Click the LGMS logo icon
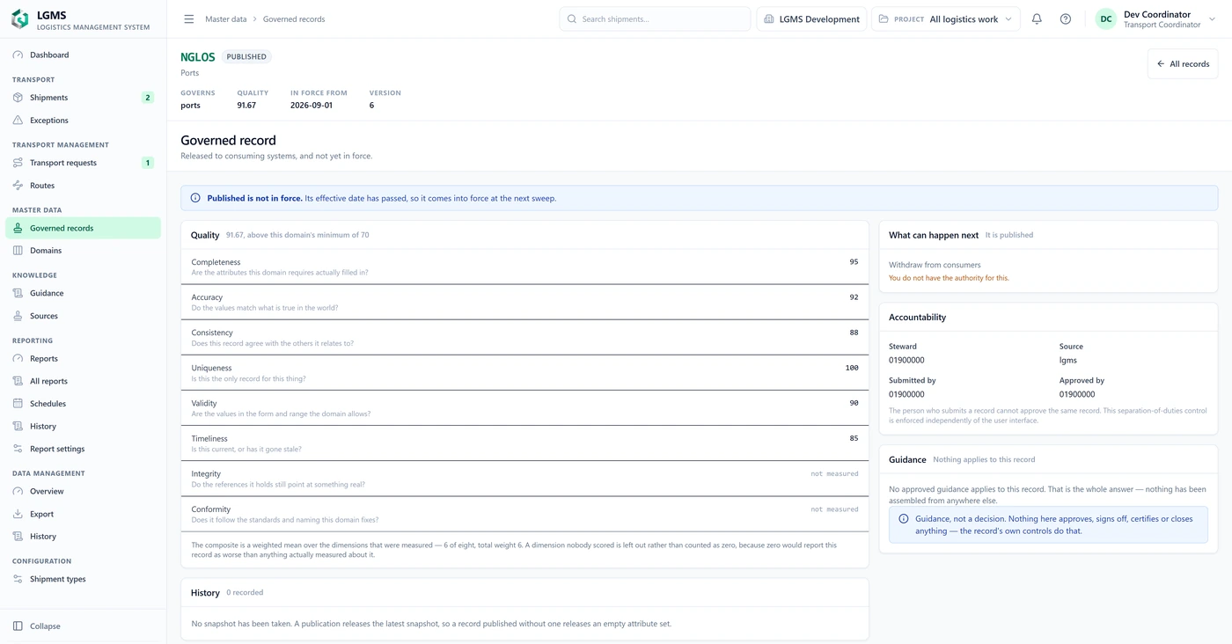This screenshot has width=1232, height=644. (x=19, y=19)
